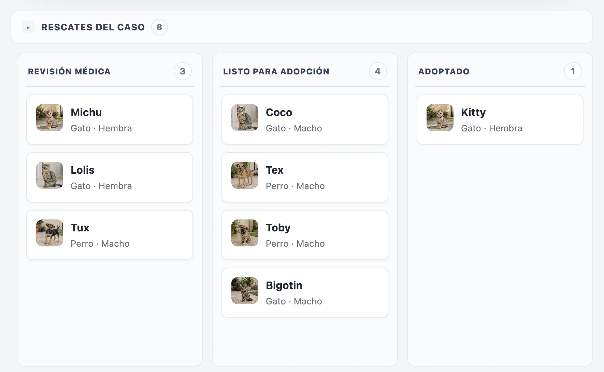The height and width of the screenshot is (372, 604).
Task: Click Perro · Macho under Tex
Action: [x=295, y=186]
